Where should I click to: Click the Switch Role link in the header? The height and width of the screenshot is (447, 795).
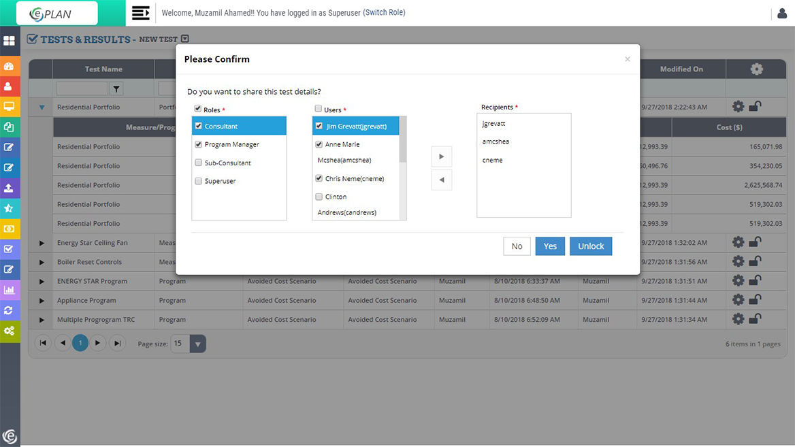point(385,13)
